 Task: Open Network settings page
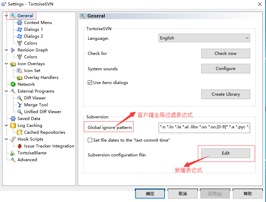coord(26,84)
